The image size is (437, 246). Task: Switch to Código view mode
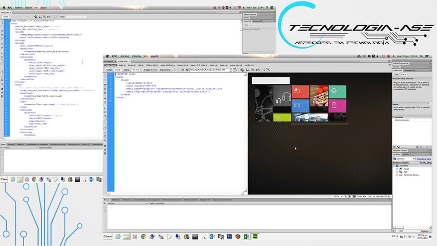(109, 70)
